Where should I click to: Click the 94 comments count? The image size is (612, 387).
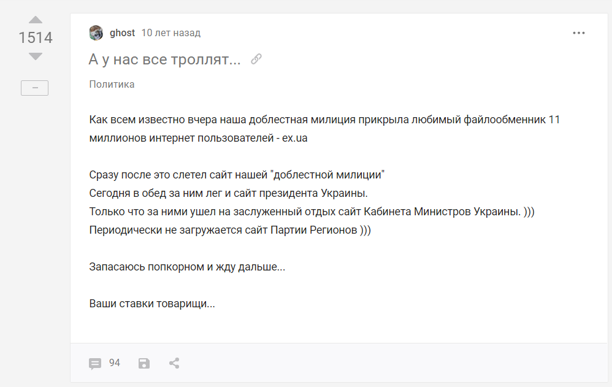click(114, 363)
